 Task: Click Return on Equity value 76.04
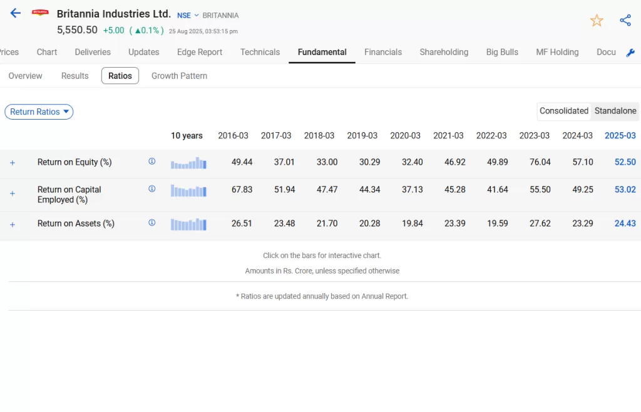tap(540, 162)
